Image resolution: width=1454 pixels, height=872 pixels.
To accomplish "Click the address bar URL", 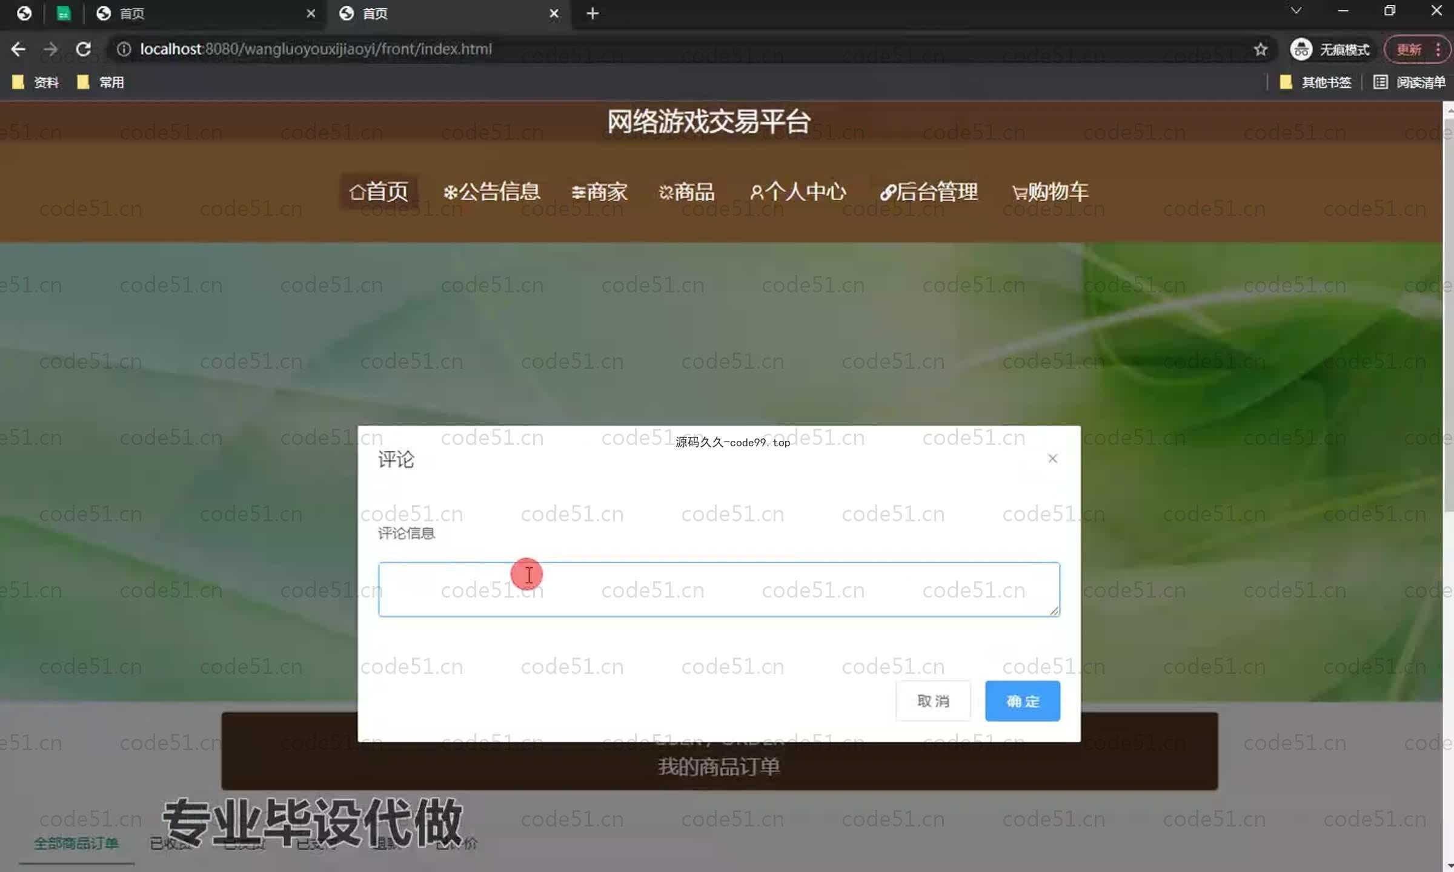I will tap(316, 49).
